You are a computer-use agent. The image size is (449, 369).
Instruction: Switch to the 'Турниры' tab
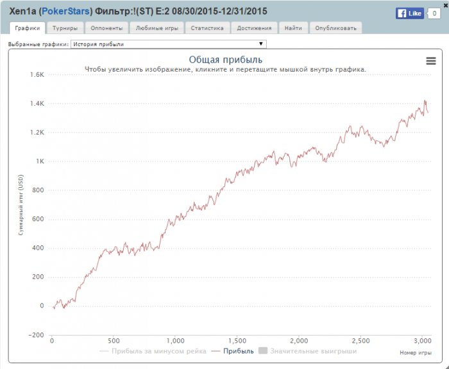pos(65,28)
